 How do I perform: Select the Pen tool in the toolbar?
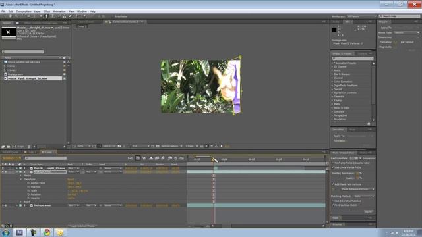(46, 16)
